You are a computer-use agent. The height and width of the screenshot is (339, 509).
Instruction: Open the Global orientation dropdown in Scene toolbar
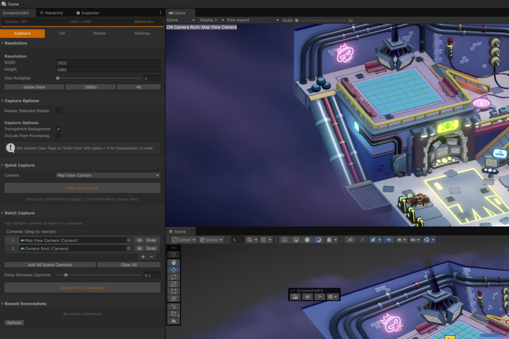coord(211,240)
